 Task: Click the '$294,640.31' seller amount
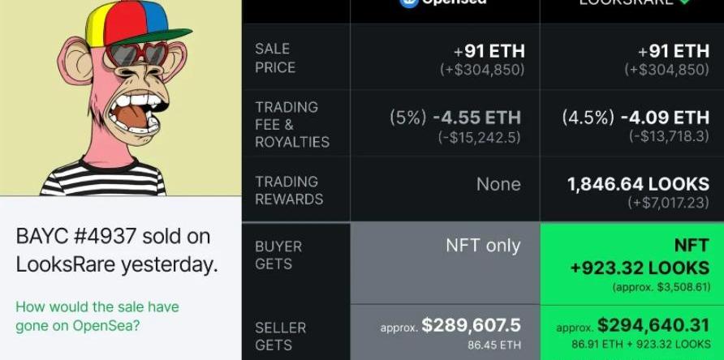653,325
